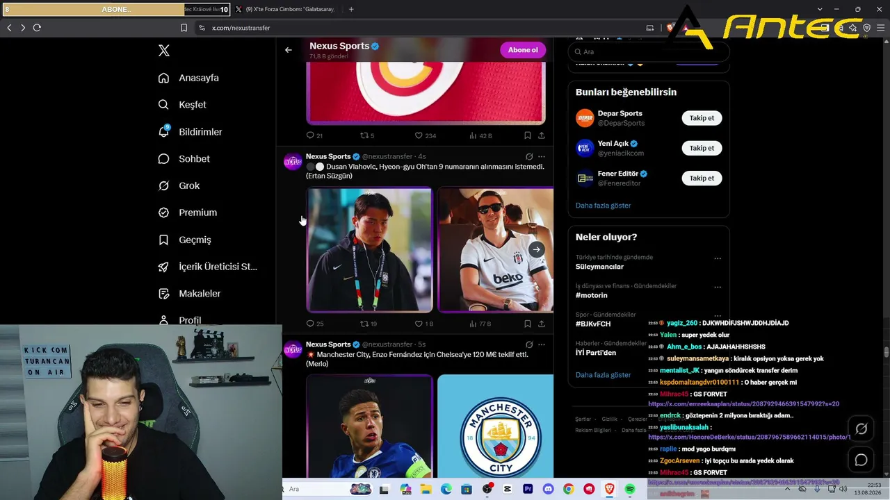The image size is (890, 500).
Task: Follow Fener Editör with Takip et
Action: [x=702, y=178]
